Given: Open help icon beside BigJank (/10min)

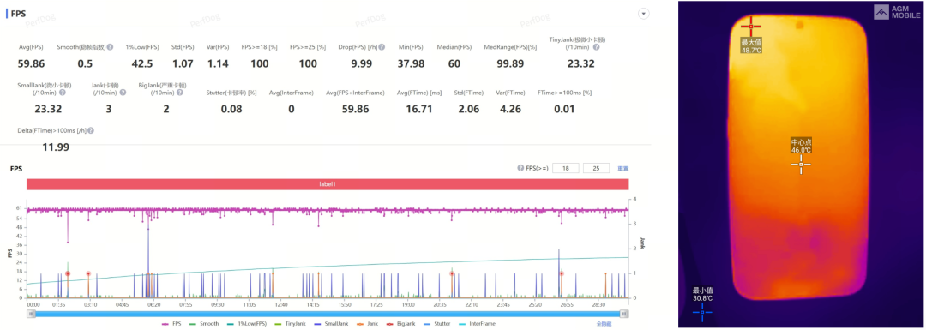Looking at the screenshot, I should click(179, 92).
